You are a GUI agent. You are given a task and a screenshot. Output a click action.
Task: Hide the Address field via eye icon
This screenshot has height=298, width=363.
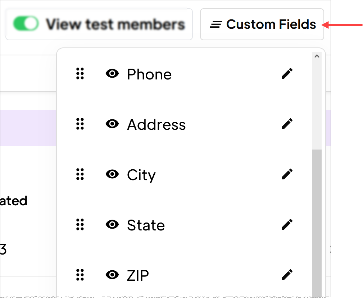(112, 124)
